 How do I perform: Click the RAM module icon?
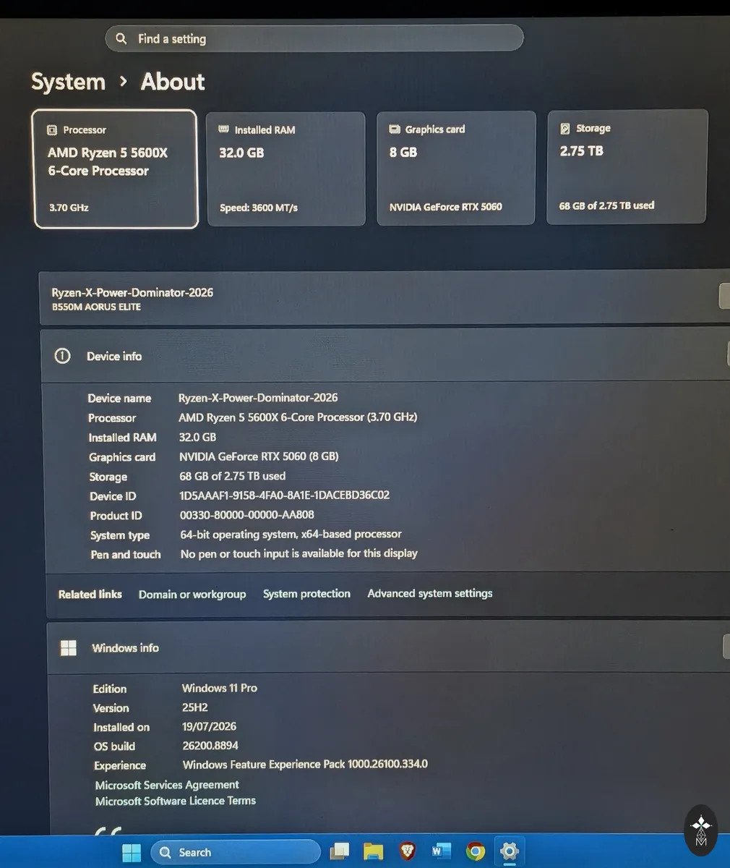point(223,129)
